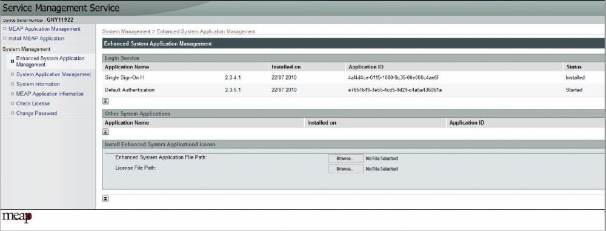The width and height of the screenshot is (606, 231).
Task: Open the Change Password page
Action: pos(37,113)
